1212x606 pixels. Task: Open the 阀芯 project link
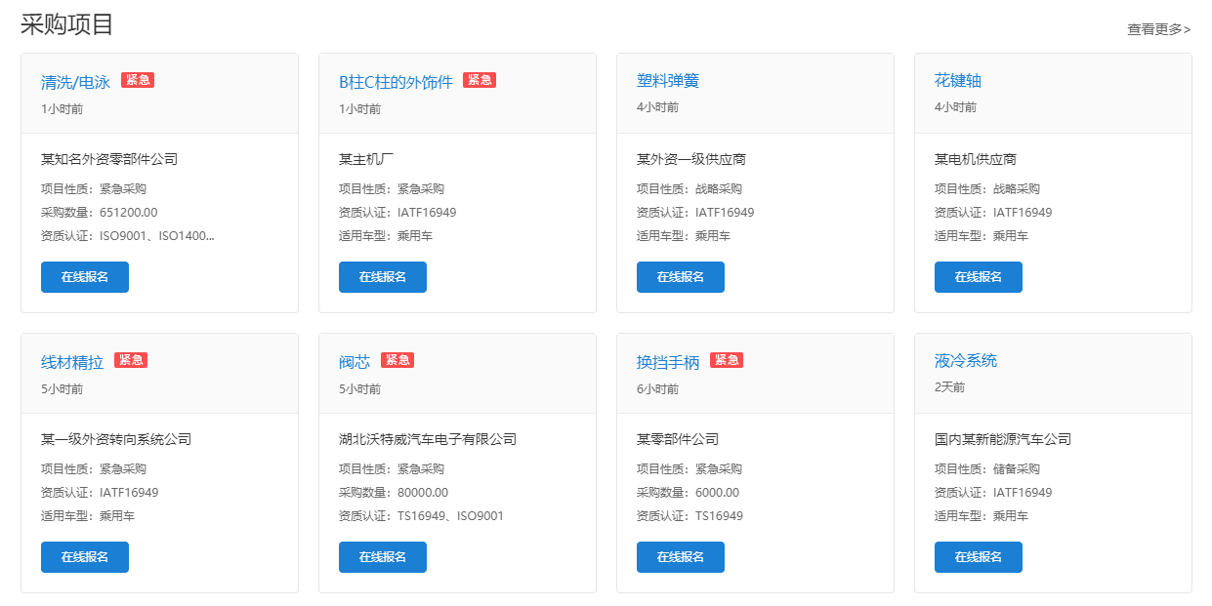click(355, 360)
